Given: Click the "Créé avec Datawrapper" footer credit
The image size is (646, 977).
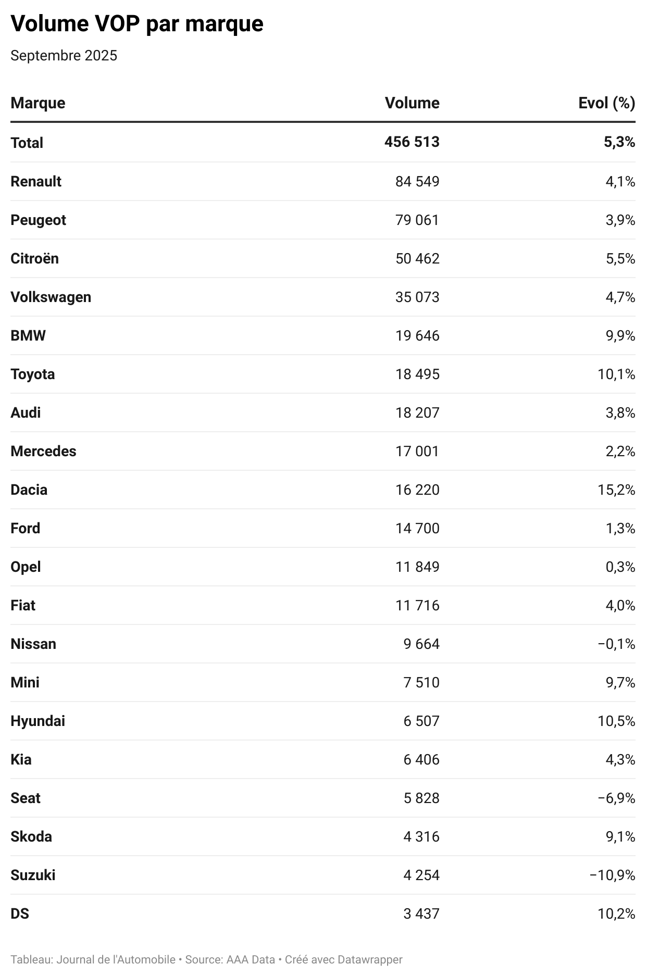Looking at the screenshot, I should tap(343, 959).
